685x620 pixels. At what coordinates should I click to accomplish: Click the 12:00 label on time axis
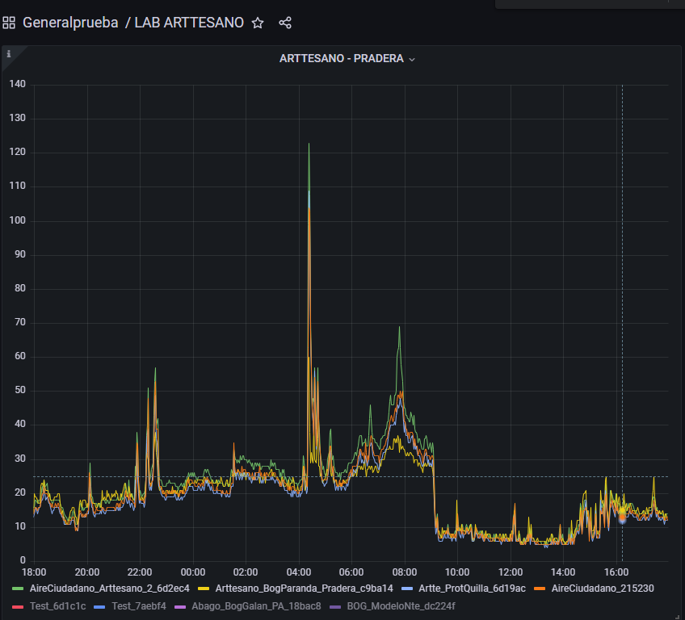pyautogui.click(x=511, y=572)
